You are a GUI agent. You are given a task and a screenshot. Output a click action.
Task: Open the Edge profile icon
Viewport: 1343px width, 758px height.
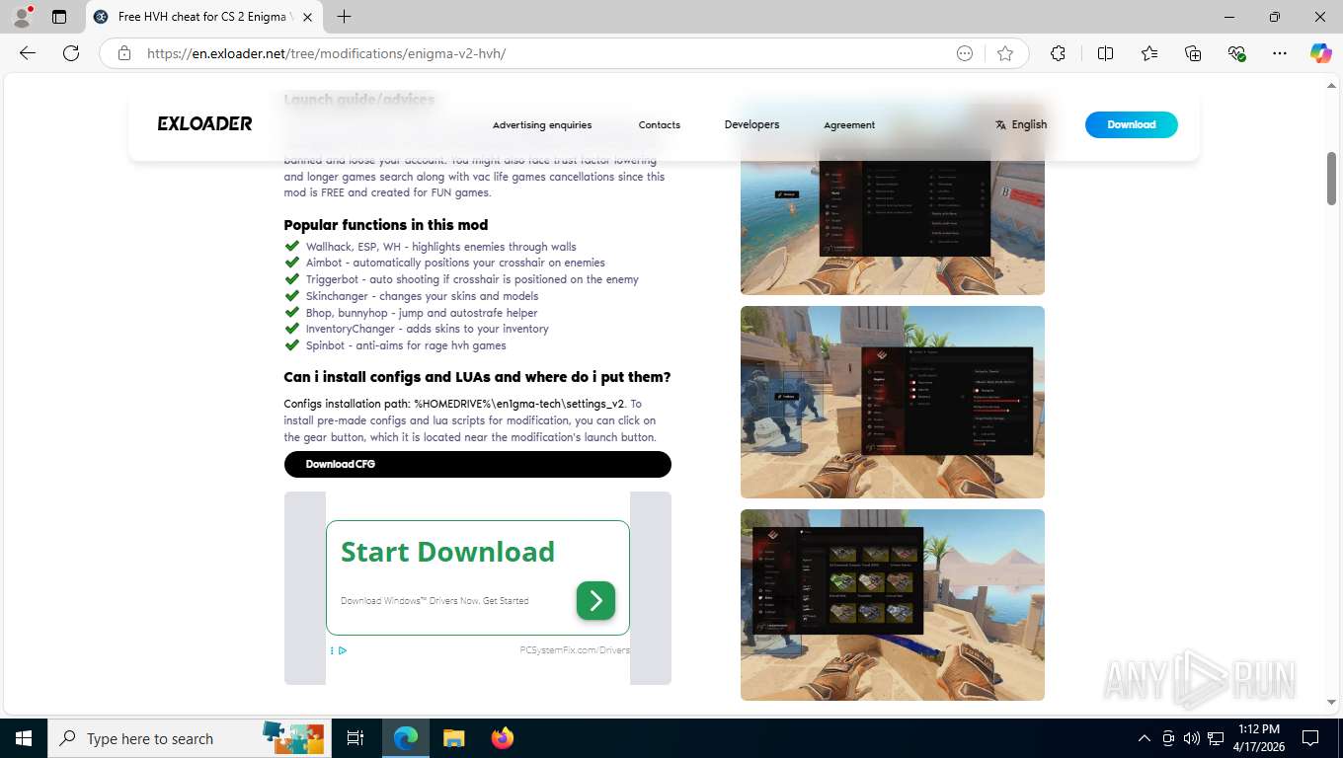tap(22, 17)
